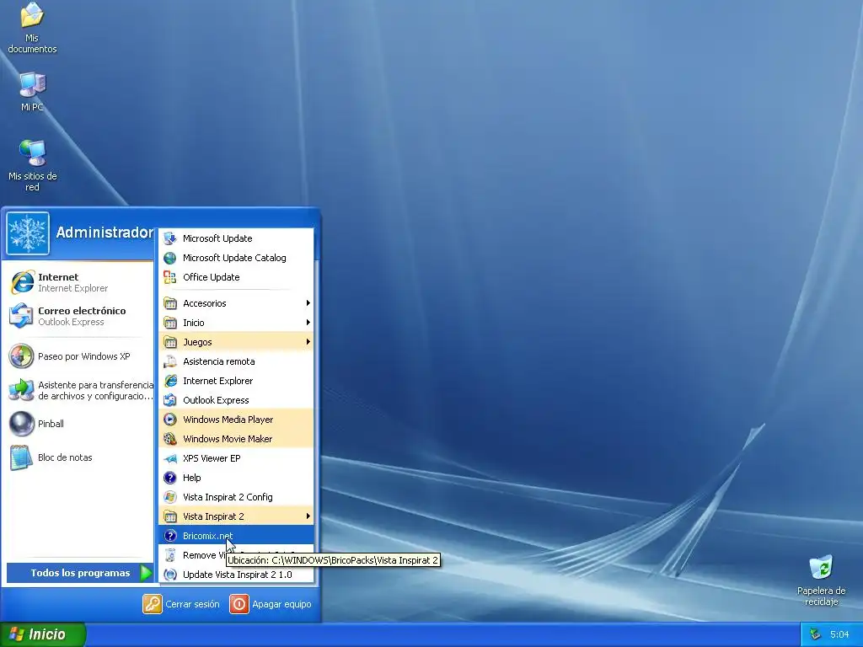863x647 pixels.
Task: Click the Microsoft Update icon
Action: pyautogui.click(x=170, y=238)
